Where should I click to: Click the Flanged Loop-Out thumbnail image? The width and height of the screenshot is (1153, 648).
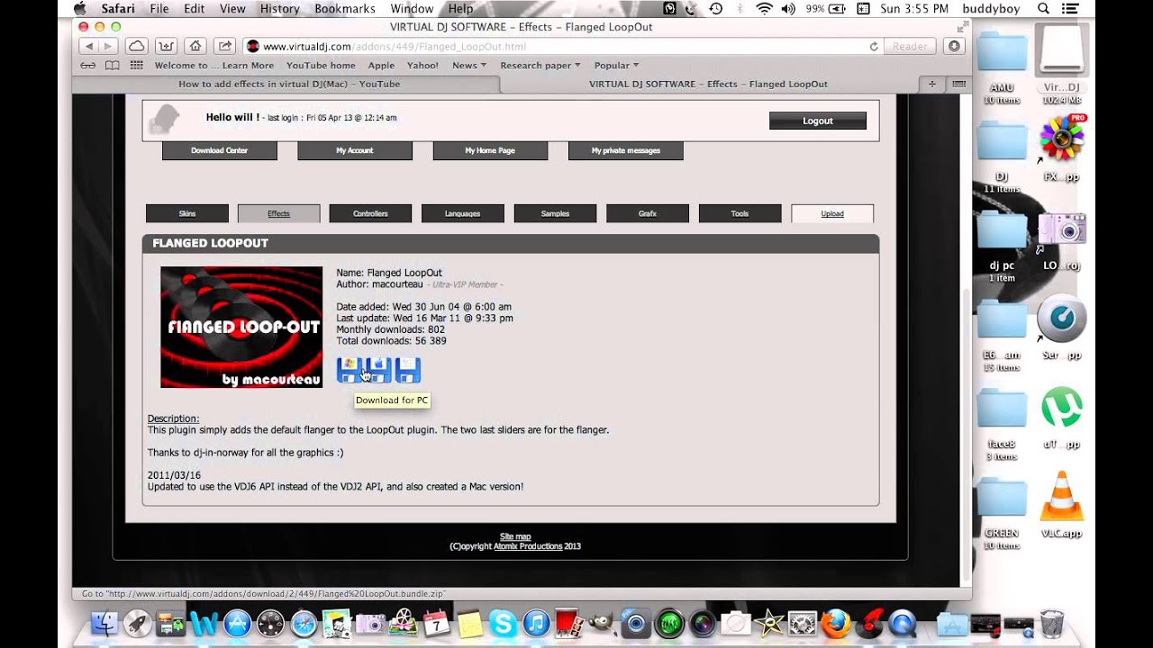[241, 327]
